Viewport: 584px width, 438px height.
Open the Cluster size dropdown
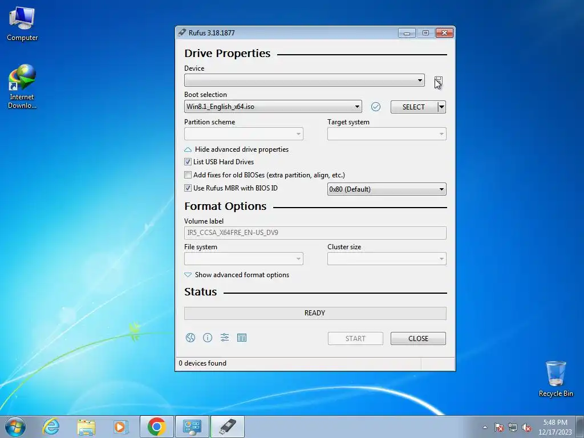tap(387, 259)
